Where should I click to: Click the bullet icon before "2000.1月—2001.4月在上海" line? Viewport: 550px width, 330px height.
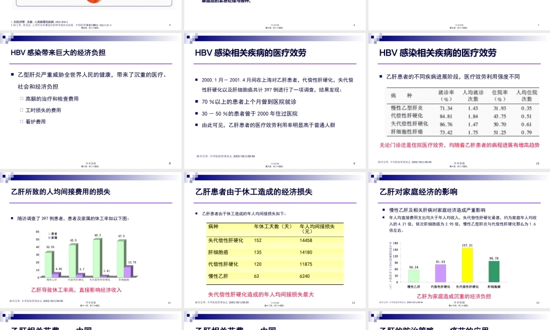coord(196,80)
